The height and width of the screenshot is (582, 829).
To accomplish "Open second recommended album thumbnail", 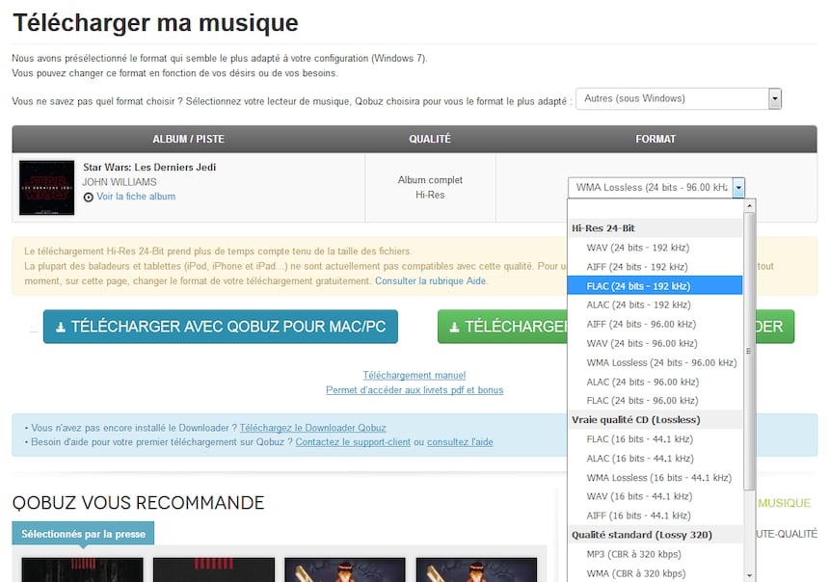I will pyautogui.click(x=214, y=569).
